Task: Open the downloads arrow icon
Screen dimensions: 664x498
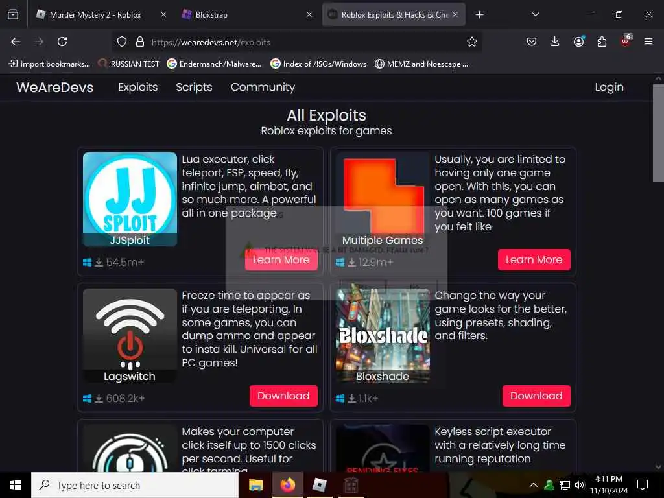Action: [555, 41]
